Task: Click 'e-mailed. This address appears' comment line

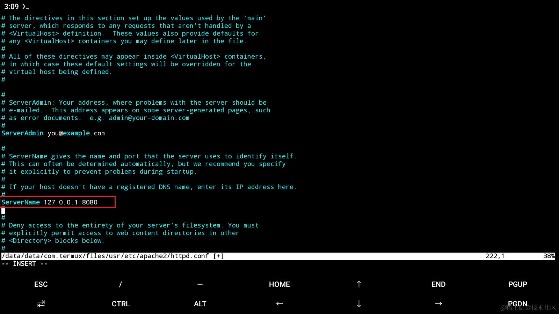Action: 136,110
